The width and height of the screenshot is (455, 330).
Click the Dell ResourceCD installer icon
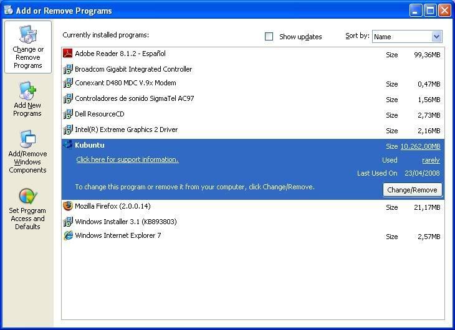tap(68, 114)
